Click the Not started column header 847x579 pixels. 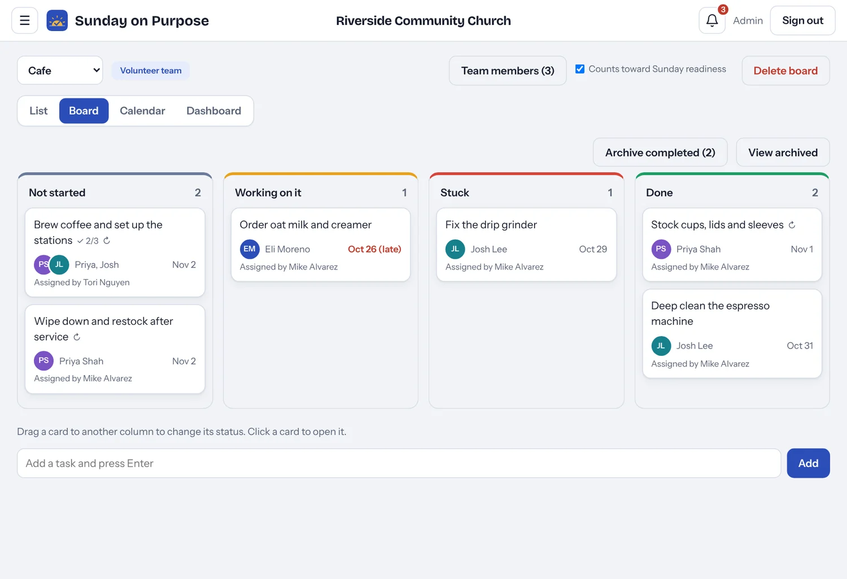pos(57,193)
